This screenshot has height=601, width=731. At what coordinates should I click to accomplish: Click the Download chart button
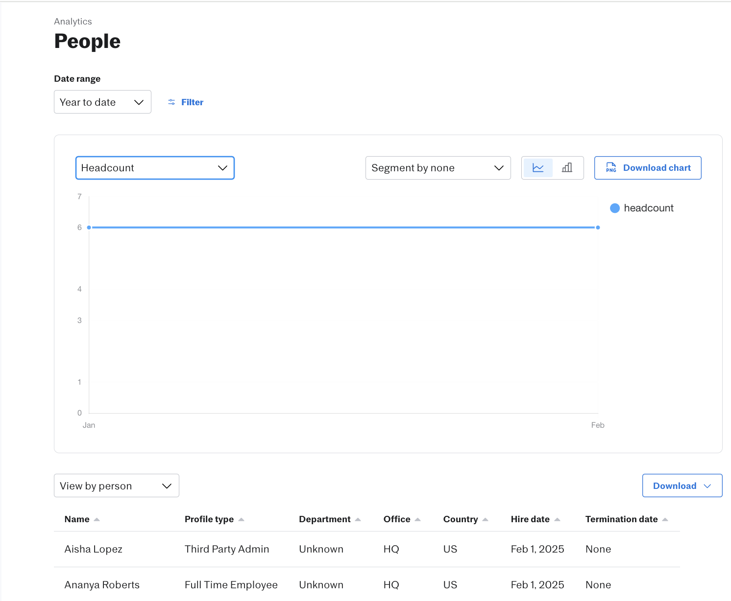click(x=648, y=168)
